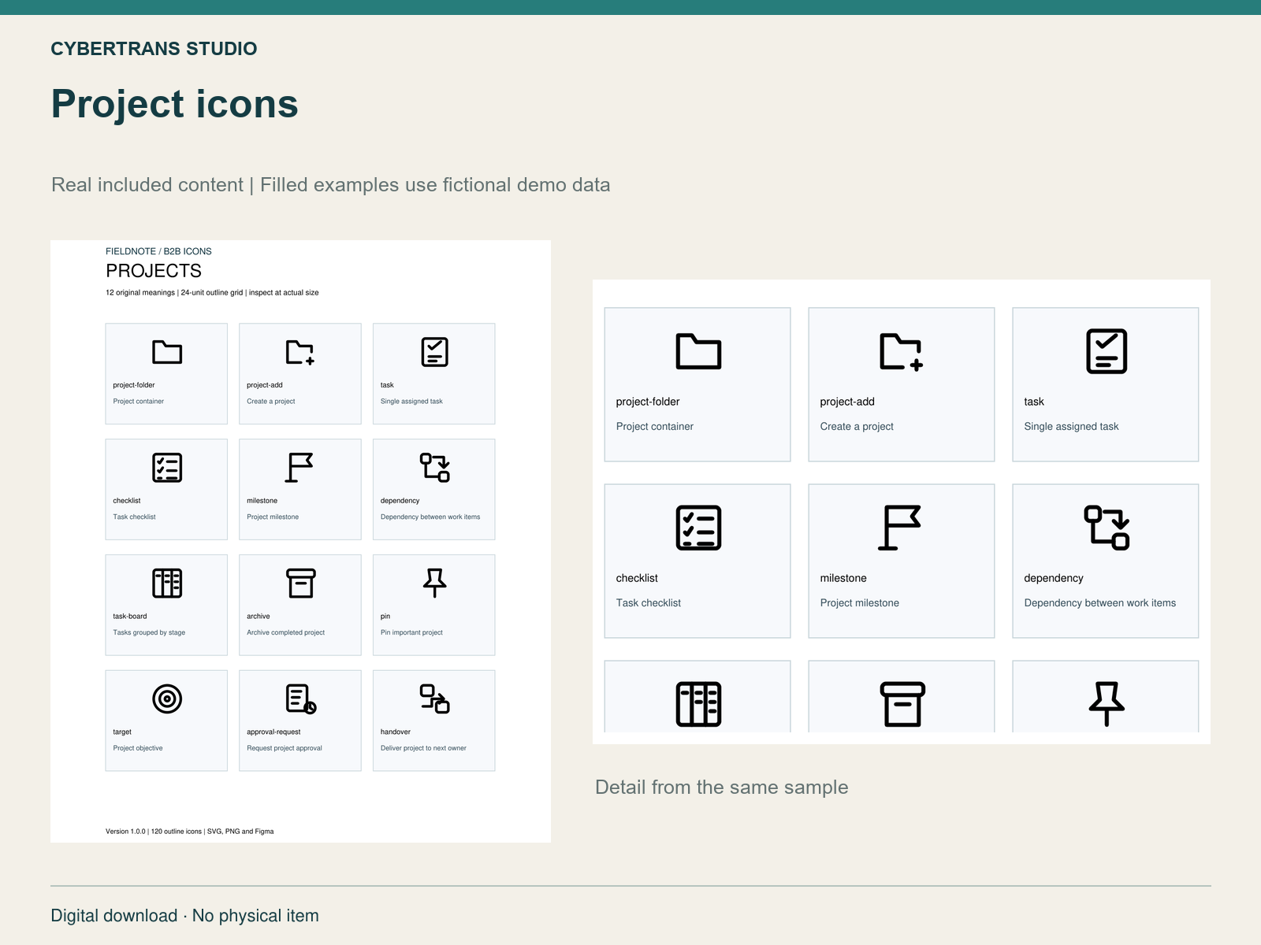1261x945 pixels.
Task: Click the large pushpin icon in the detail view
Action: 1107,704
